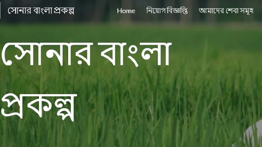The width and height of the screenshot is (262, 147).
Task: Click the large সোনার word in hero heading
Action: tap(47, 54)
